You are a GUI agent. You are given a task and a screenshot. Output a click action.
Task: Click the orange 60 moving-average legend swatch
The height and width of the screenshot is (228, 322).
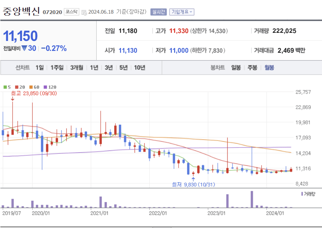click(31, 87)
